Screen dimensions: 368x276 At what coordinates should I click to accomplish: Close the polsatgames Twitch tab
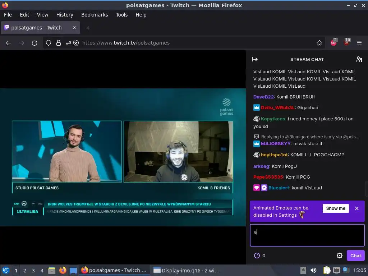pos(74,28)
